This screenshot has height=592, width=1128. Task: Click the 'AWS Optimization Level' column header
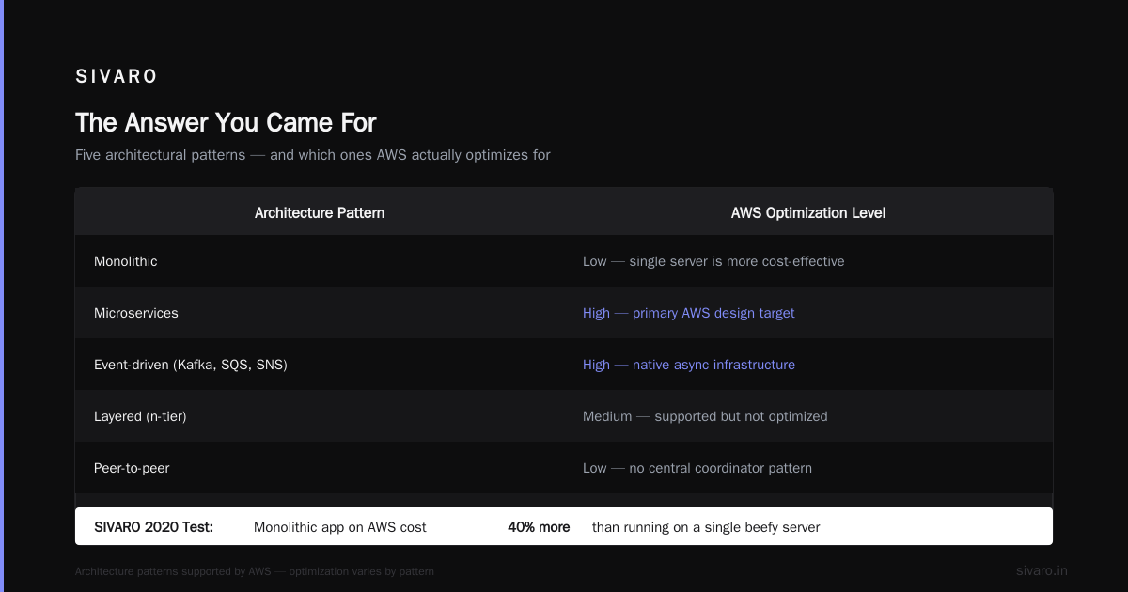coord(808,213)
